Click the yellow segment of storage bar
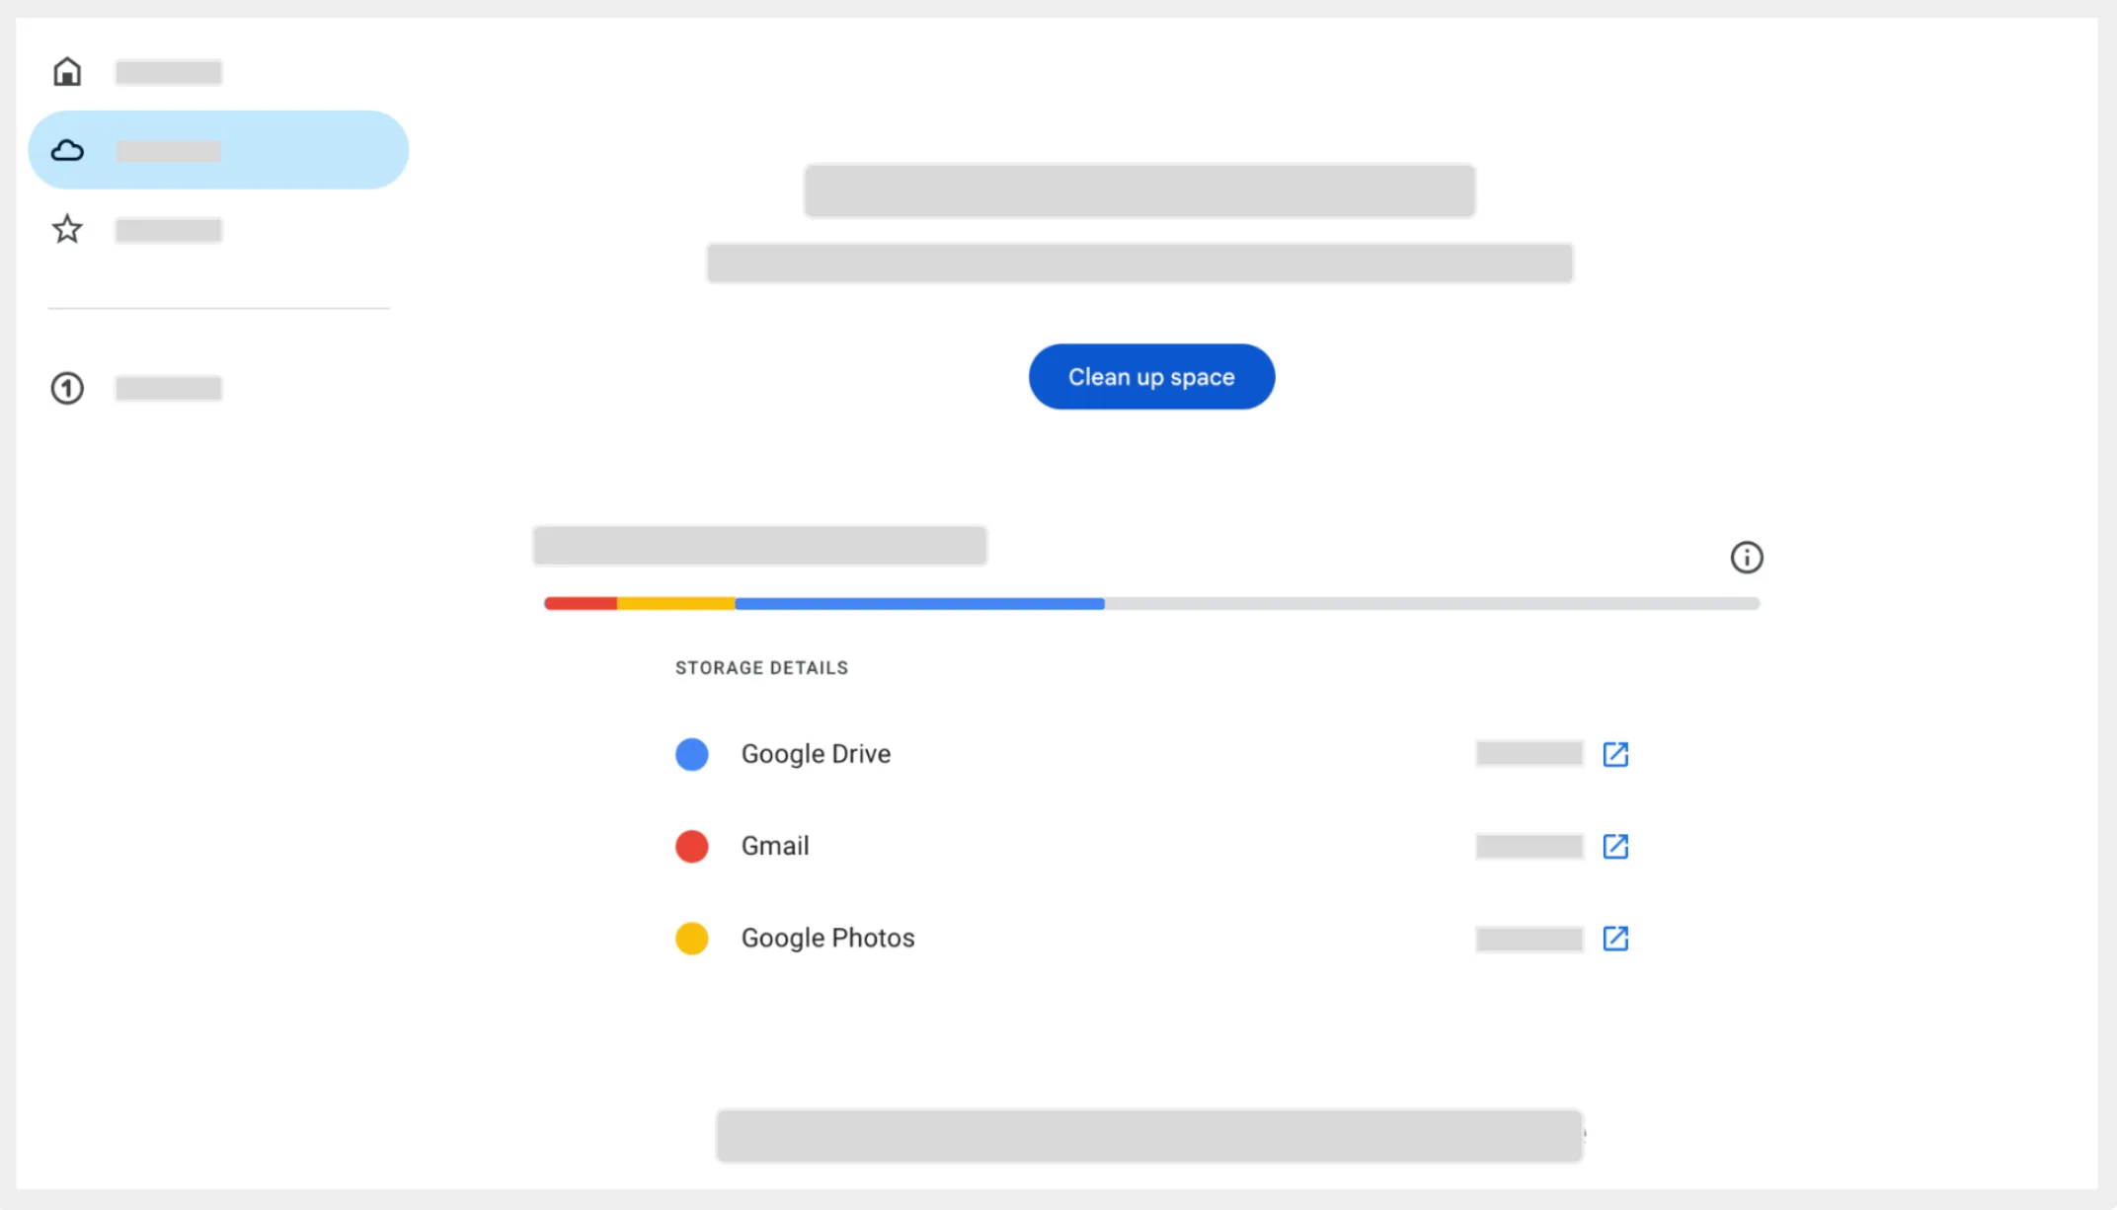Image resolution: width=2117 pixels, height=1210 pixels. pyautogui.click(x=676, y=603)
